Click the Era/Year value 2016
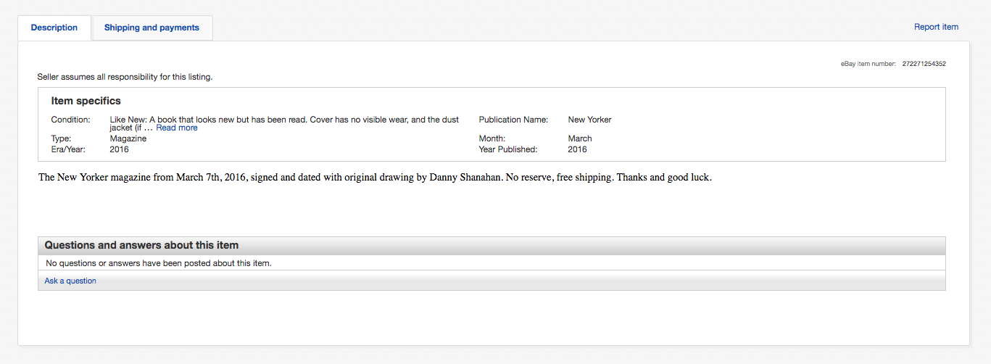 pyautogui.click(x=119, y=149)
